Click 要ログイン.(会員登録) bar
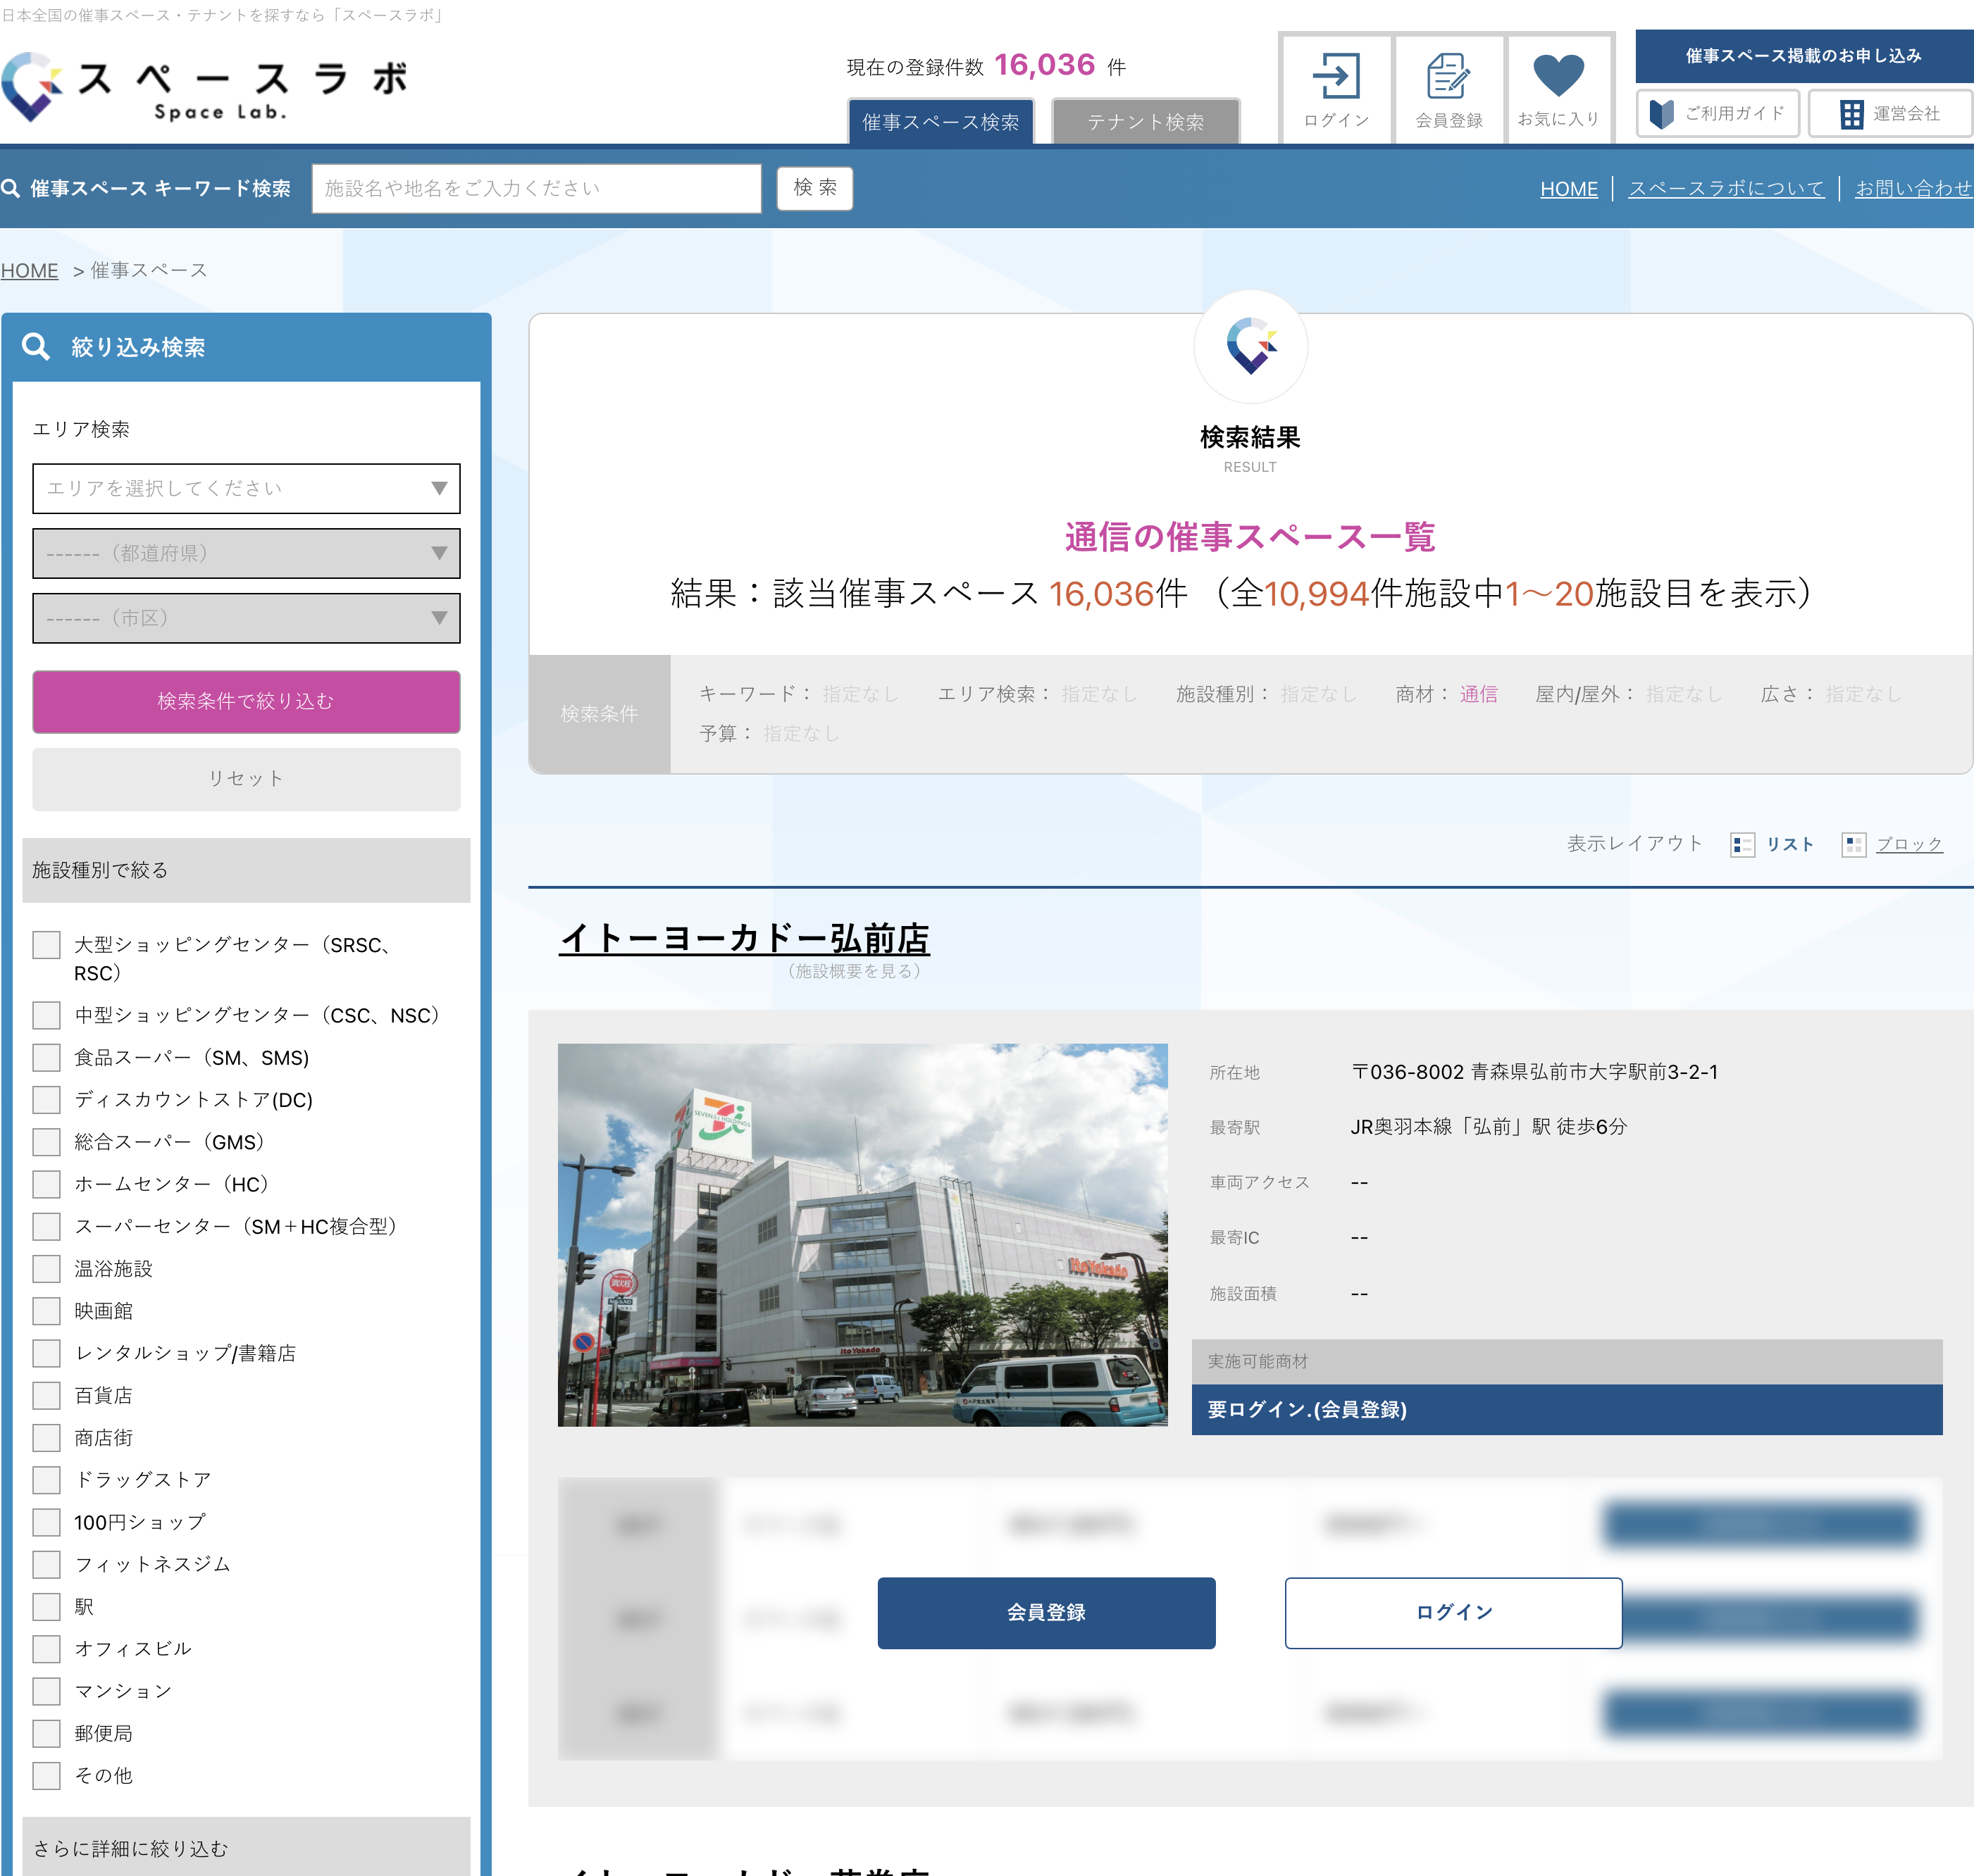1974x1876 pixels. pyautogui.click(x=1567, y=1409)
